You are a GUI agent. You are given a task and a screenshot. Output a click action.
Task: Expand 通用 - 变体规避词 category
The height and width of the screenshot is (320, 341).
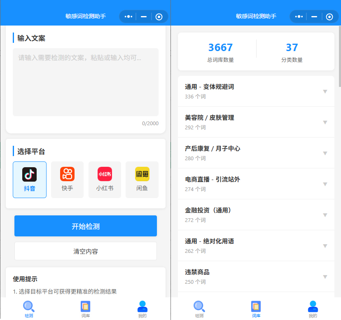click(x=256, y=91)
